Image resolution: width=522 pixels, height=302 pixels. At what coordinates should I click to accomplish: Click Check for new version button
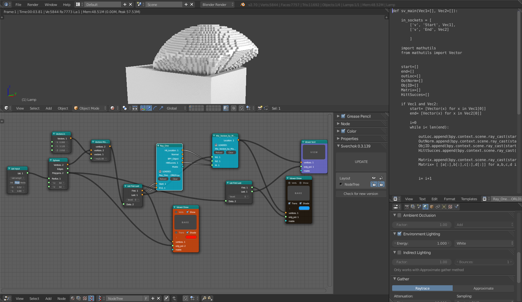click(x=361, y=194)
